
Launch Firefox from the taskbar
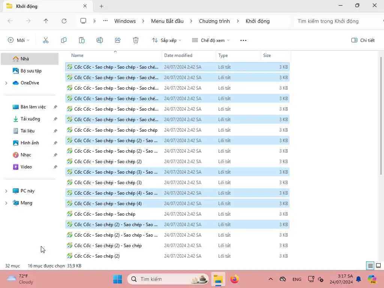[235, 279]
